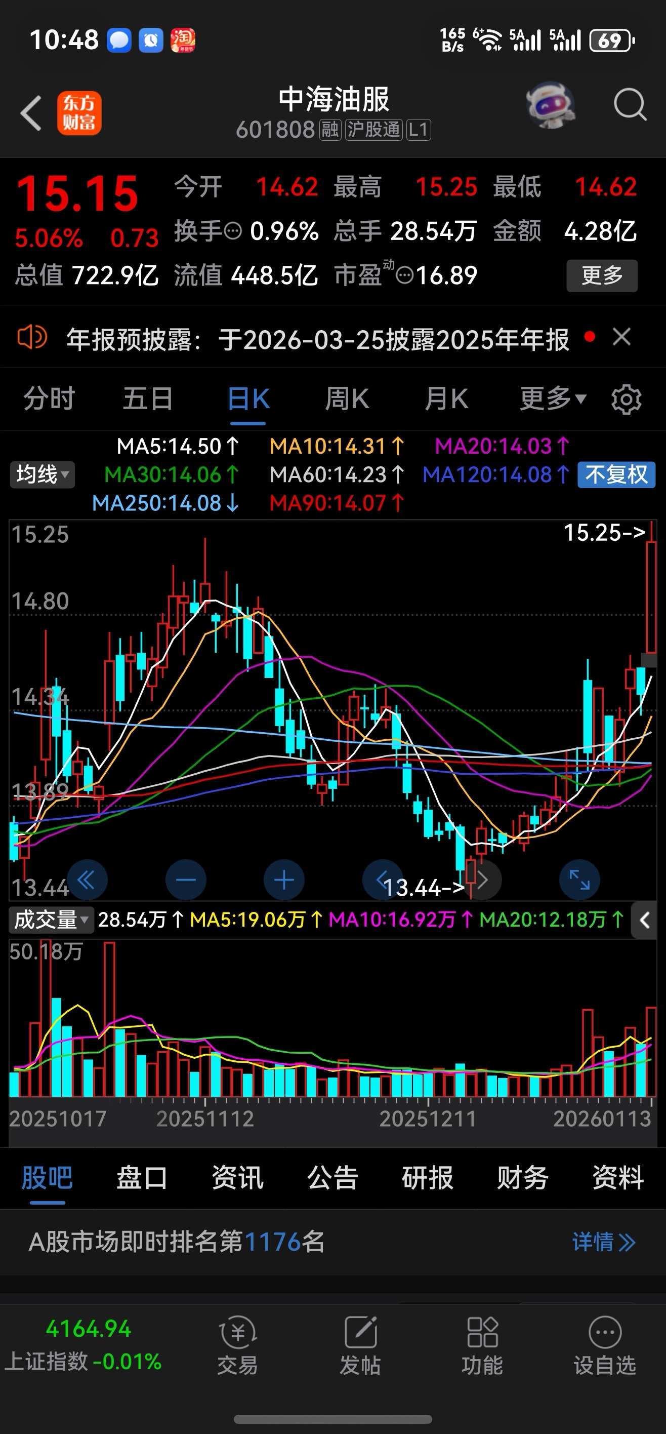666x1434 pixels.
Task: Tap the L1 level badge
Action: coord(419,130)
